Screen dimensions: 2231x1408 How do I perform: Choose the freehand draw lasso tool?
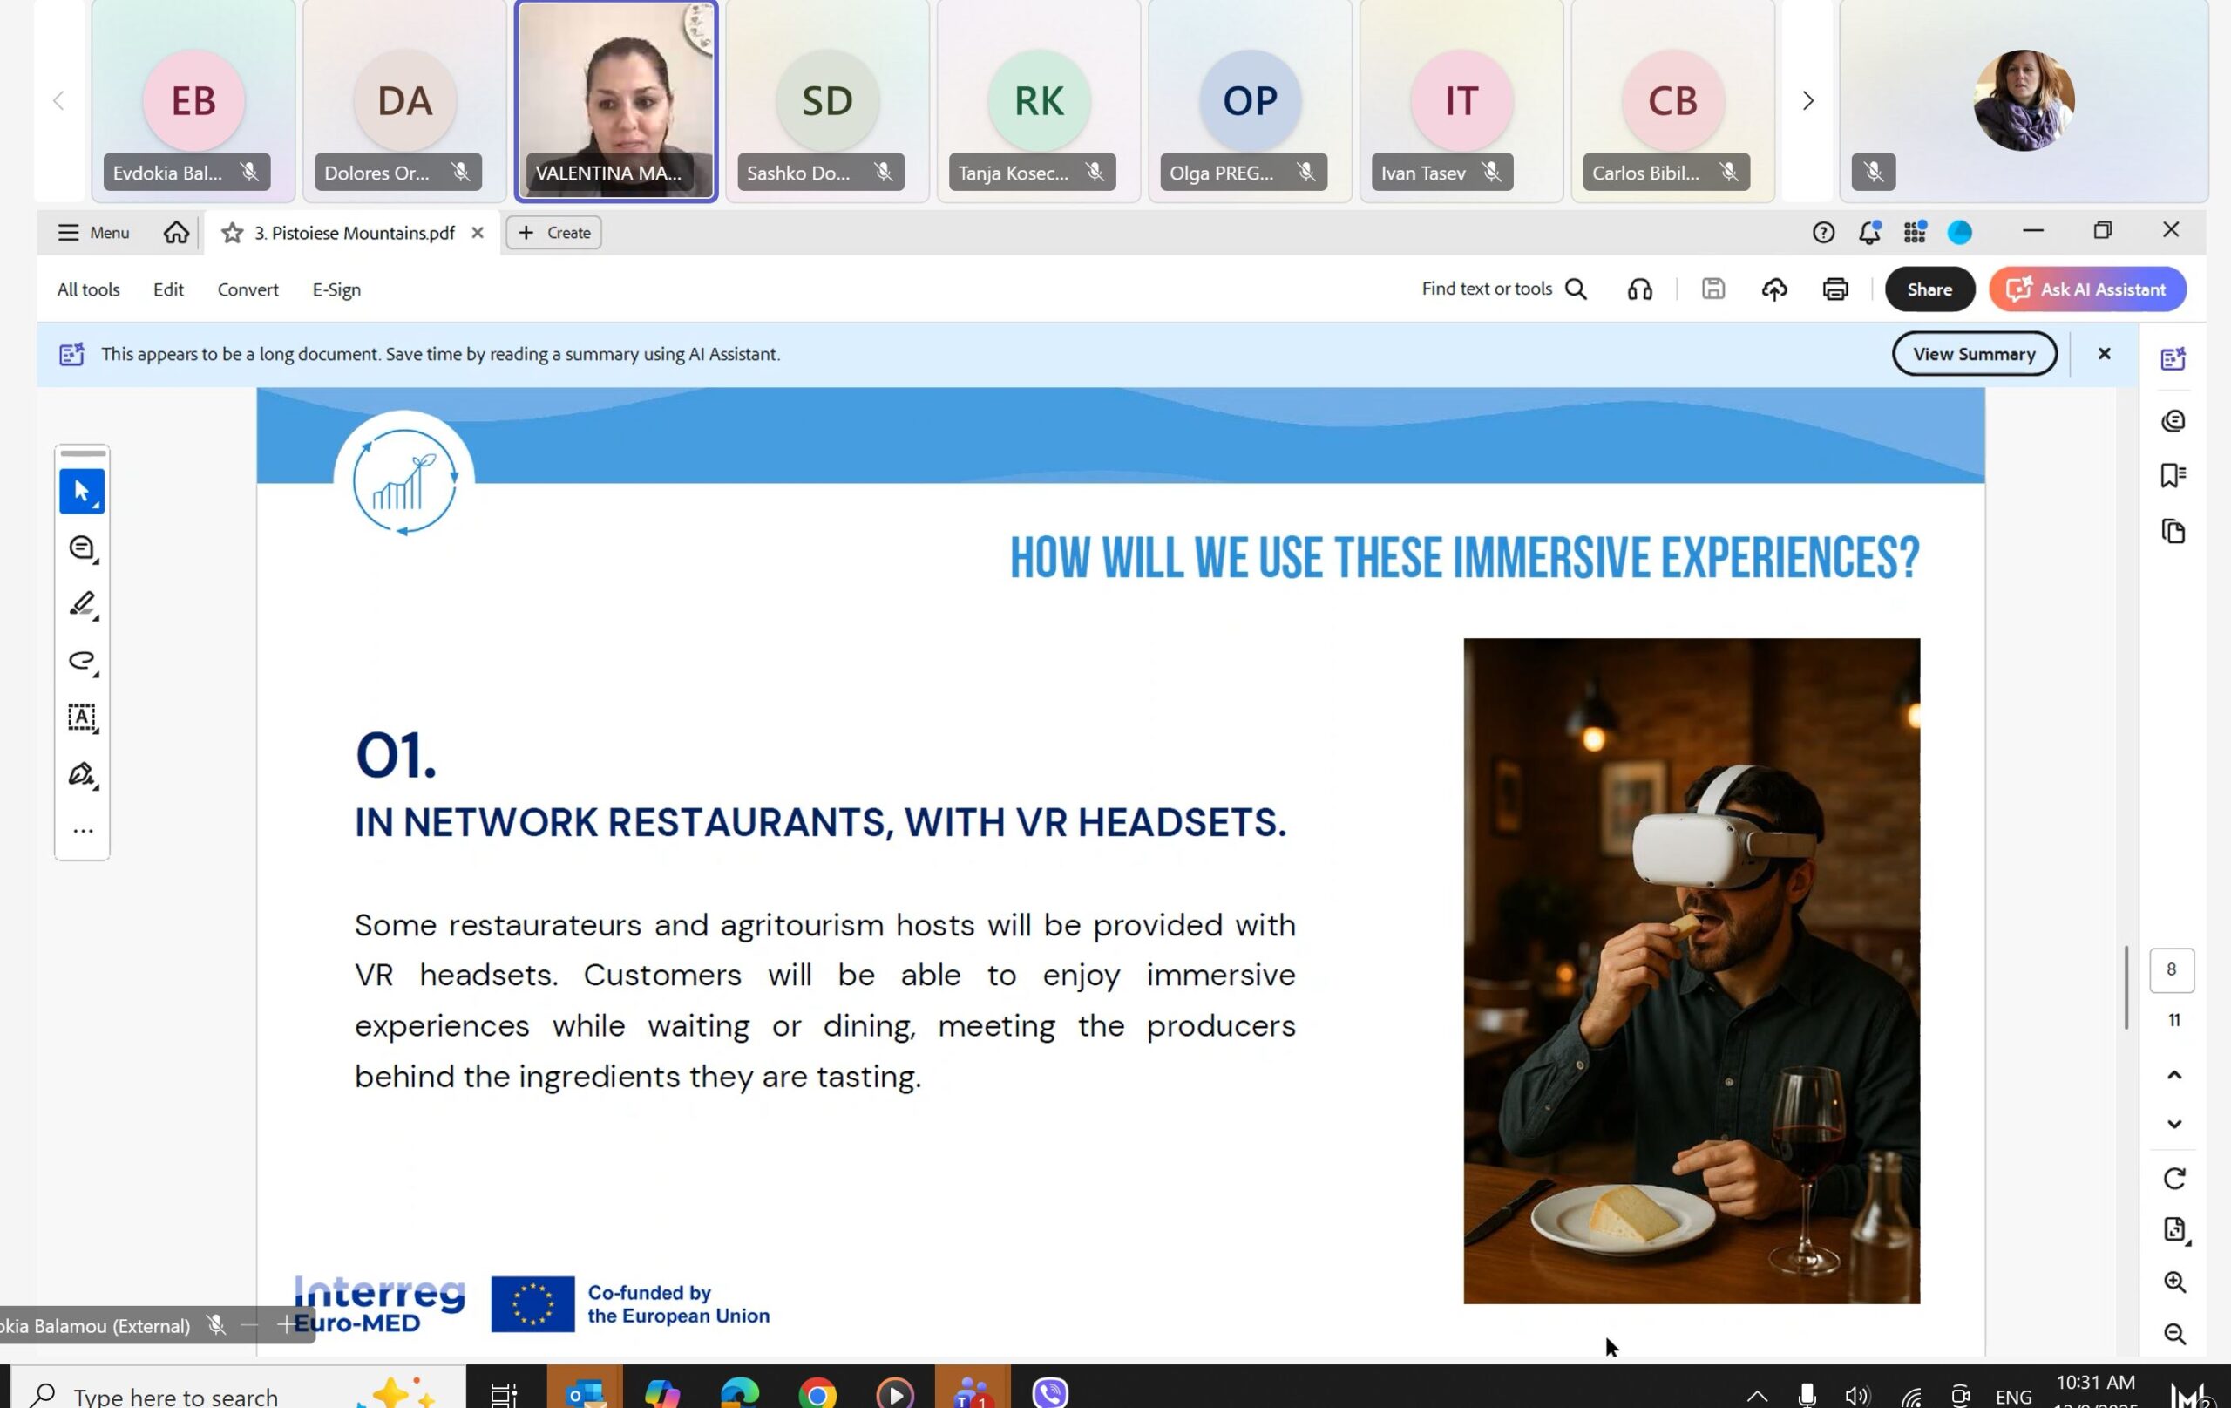(x=82, y=661)
